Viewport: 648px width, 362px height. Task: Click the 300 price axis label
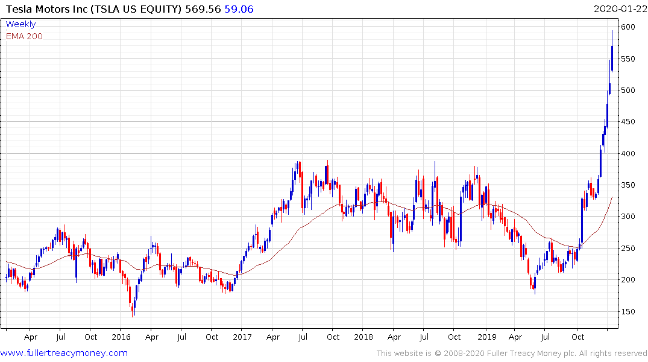coord(628,217)
